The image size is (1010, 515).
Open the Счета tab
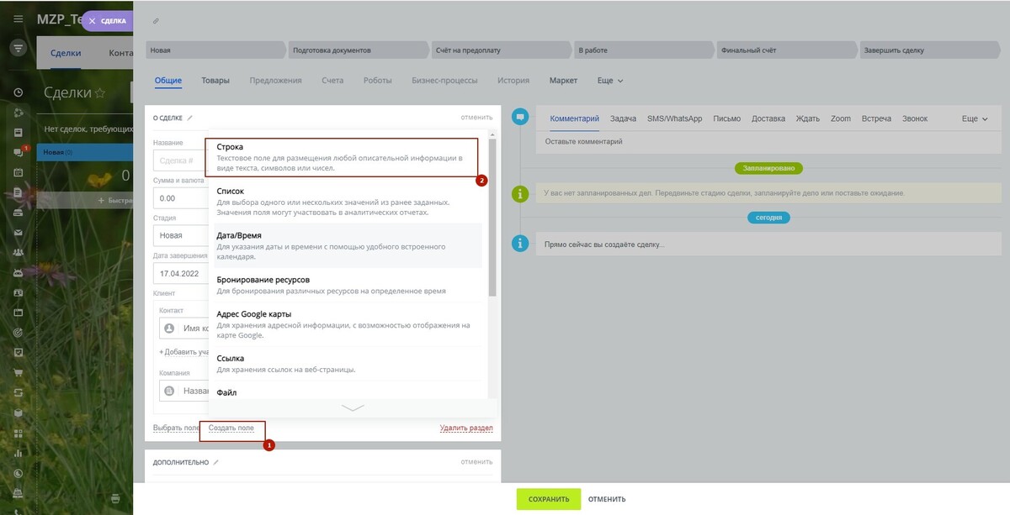[x=332, y=81]
